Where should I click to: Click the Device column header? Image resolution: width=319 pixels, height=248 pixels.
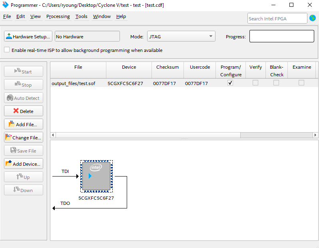point(129,70)
